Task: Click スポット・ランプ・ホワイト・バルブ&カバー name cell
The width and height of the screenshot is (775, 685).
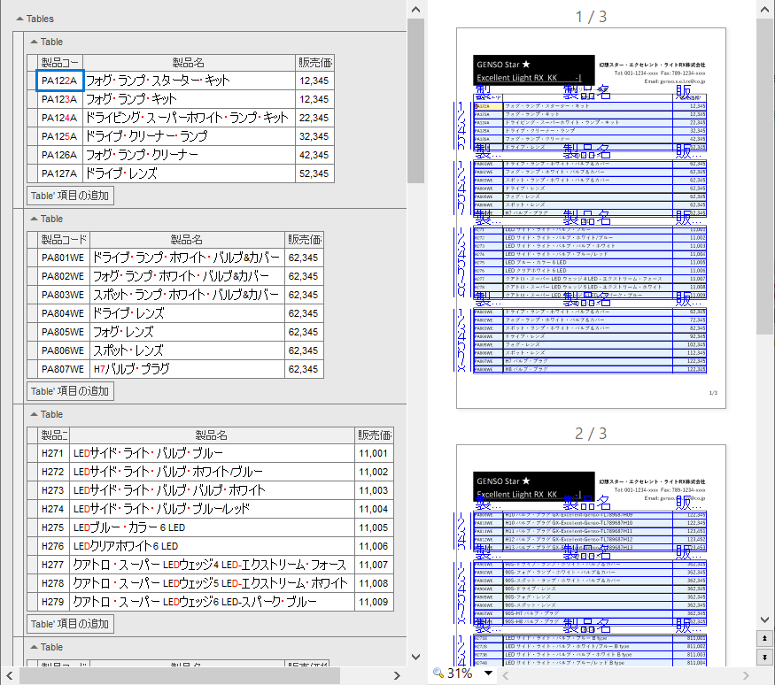Action: click(x=187, y=295)
